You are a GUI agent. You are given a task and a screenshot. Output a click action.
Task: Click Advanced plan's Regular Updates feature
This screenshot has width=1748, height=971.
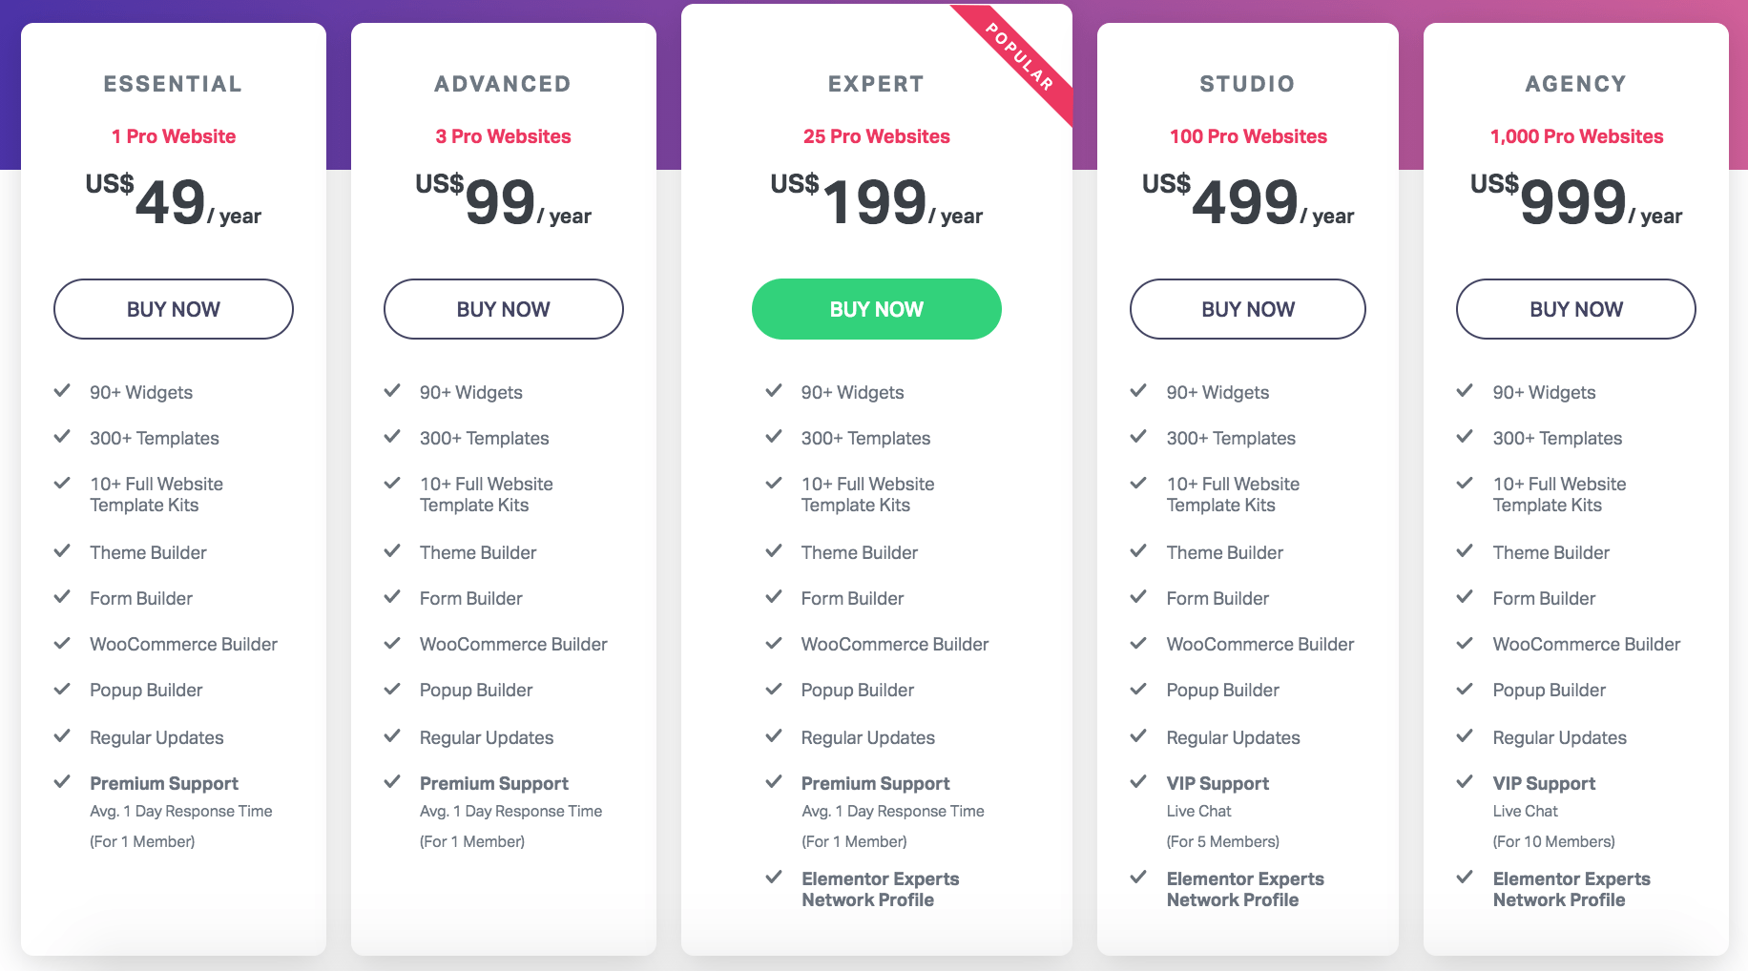point(487,737)
